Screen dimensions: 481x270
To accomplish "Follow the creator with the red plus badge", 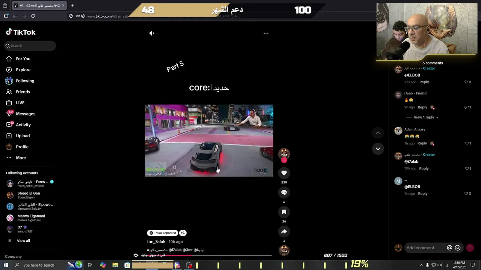I will [x=284, y=160].
